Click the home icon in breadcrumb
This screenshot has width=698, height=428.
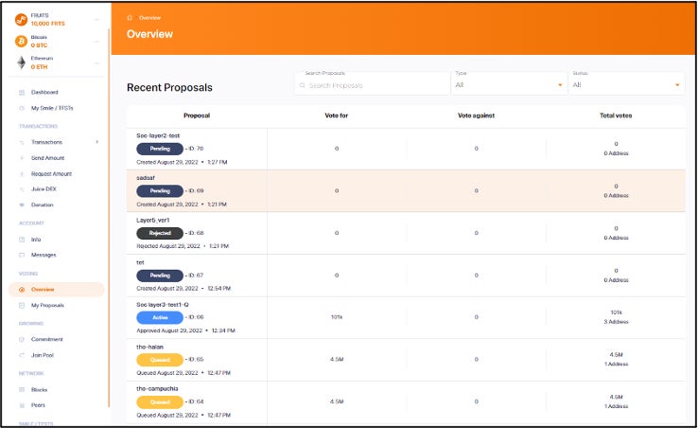[x=130, y=18]
